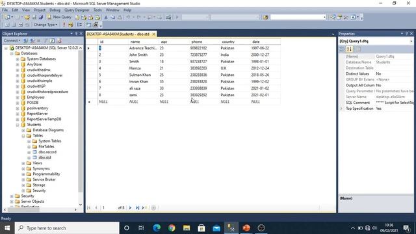The image size is (416, 234).
Task: Click the Object Explorer horizontal scrollbar
Action: coord(24,209)
